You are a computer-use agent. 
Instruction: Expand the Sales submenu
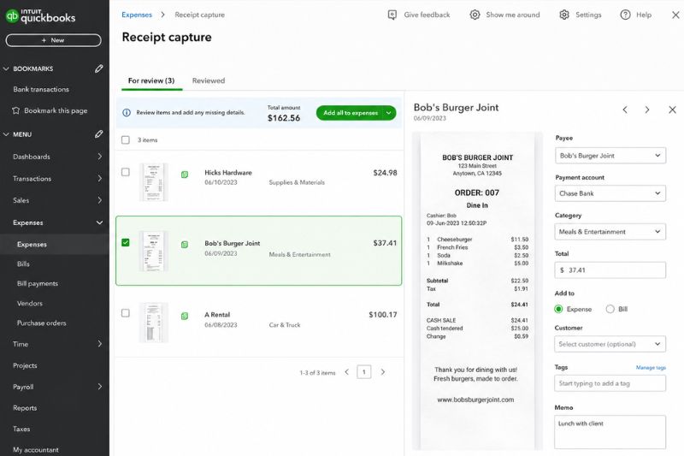pos(99,200)
